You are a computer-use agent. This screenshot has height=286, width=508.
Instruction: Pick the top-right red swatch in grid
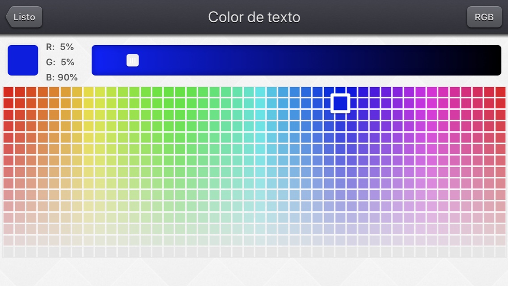pos(500,92)
